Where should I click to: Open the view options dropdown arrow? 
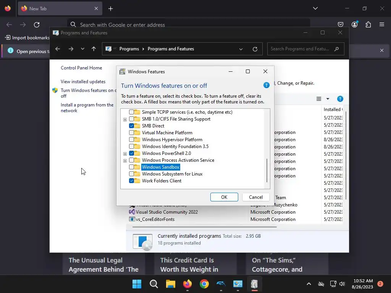tap(328, 99)
